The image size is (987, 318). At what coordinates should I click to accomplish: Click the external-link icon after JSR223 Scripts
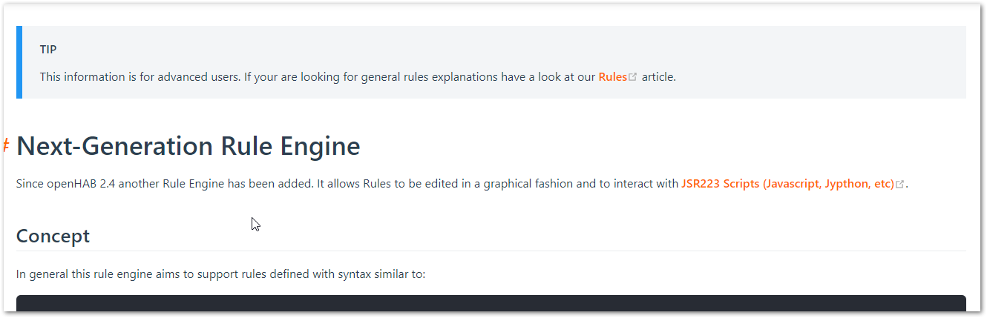pos(900,185)
